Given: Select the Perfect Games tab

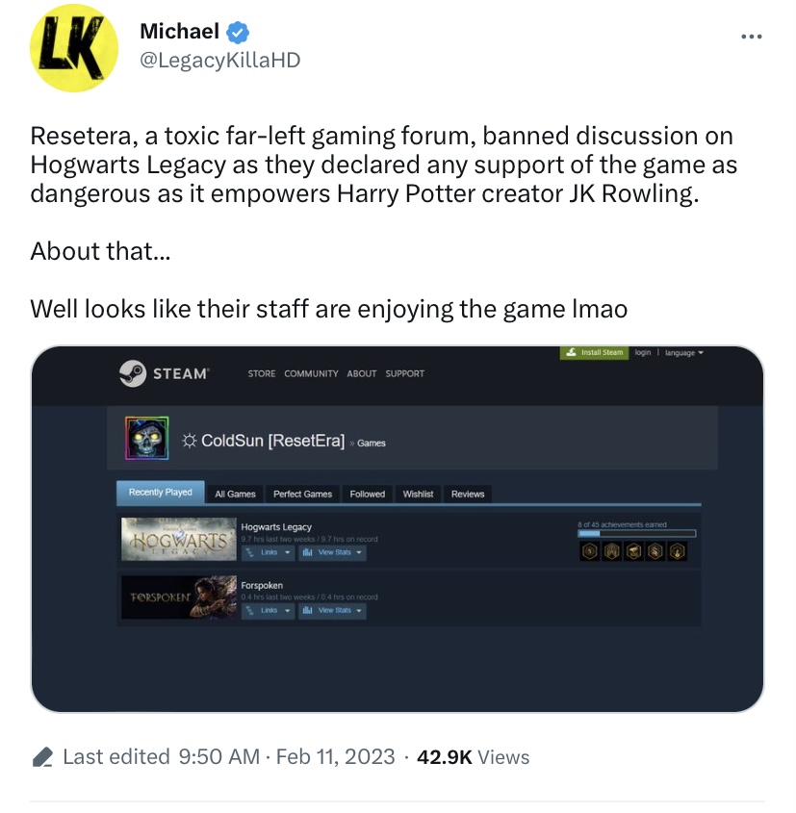Looking at the screenshot, I should (x=302, y=495).
